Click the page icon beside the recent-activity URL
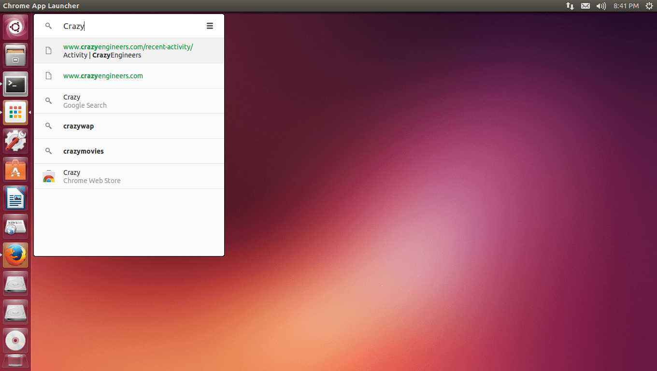The height and width of the screenshot is (371, 657). (x=48, y=51)
